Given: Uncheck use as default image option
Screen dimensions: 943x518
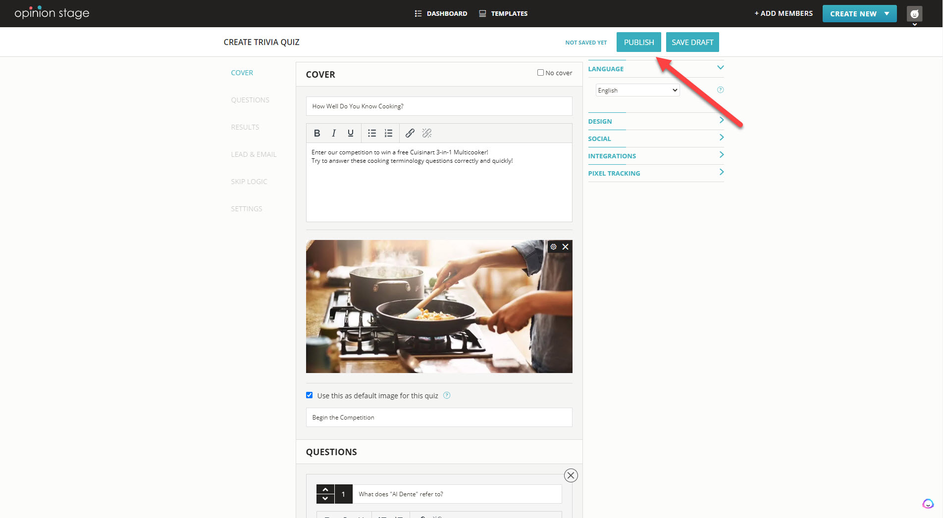Looking at the screenshot, I should pos(310,395).
